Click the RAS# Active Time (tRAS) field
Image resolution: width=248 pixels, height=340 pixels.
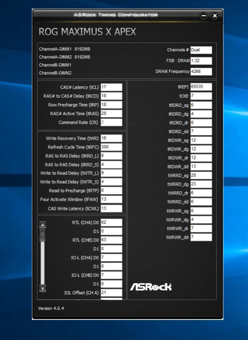112,114
